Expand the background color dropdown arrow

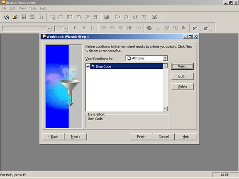[x=212, y=31]
